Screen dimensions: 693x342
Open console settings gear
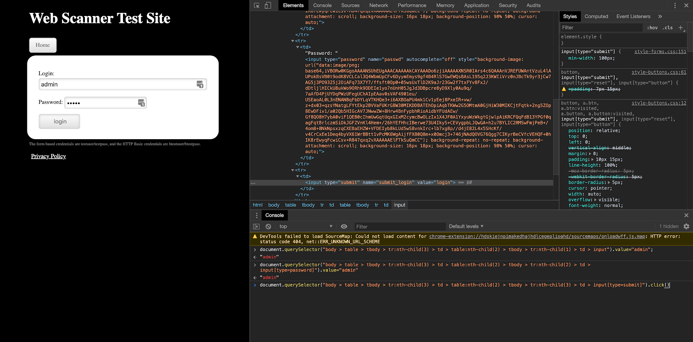(686, 227)
